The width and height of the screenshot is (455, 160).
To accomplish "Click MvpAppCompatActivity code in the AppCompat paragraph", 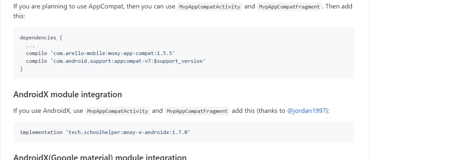I will click(x=210, y=7).
